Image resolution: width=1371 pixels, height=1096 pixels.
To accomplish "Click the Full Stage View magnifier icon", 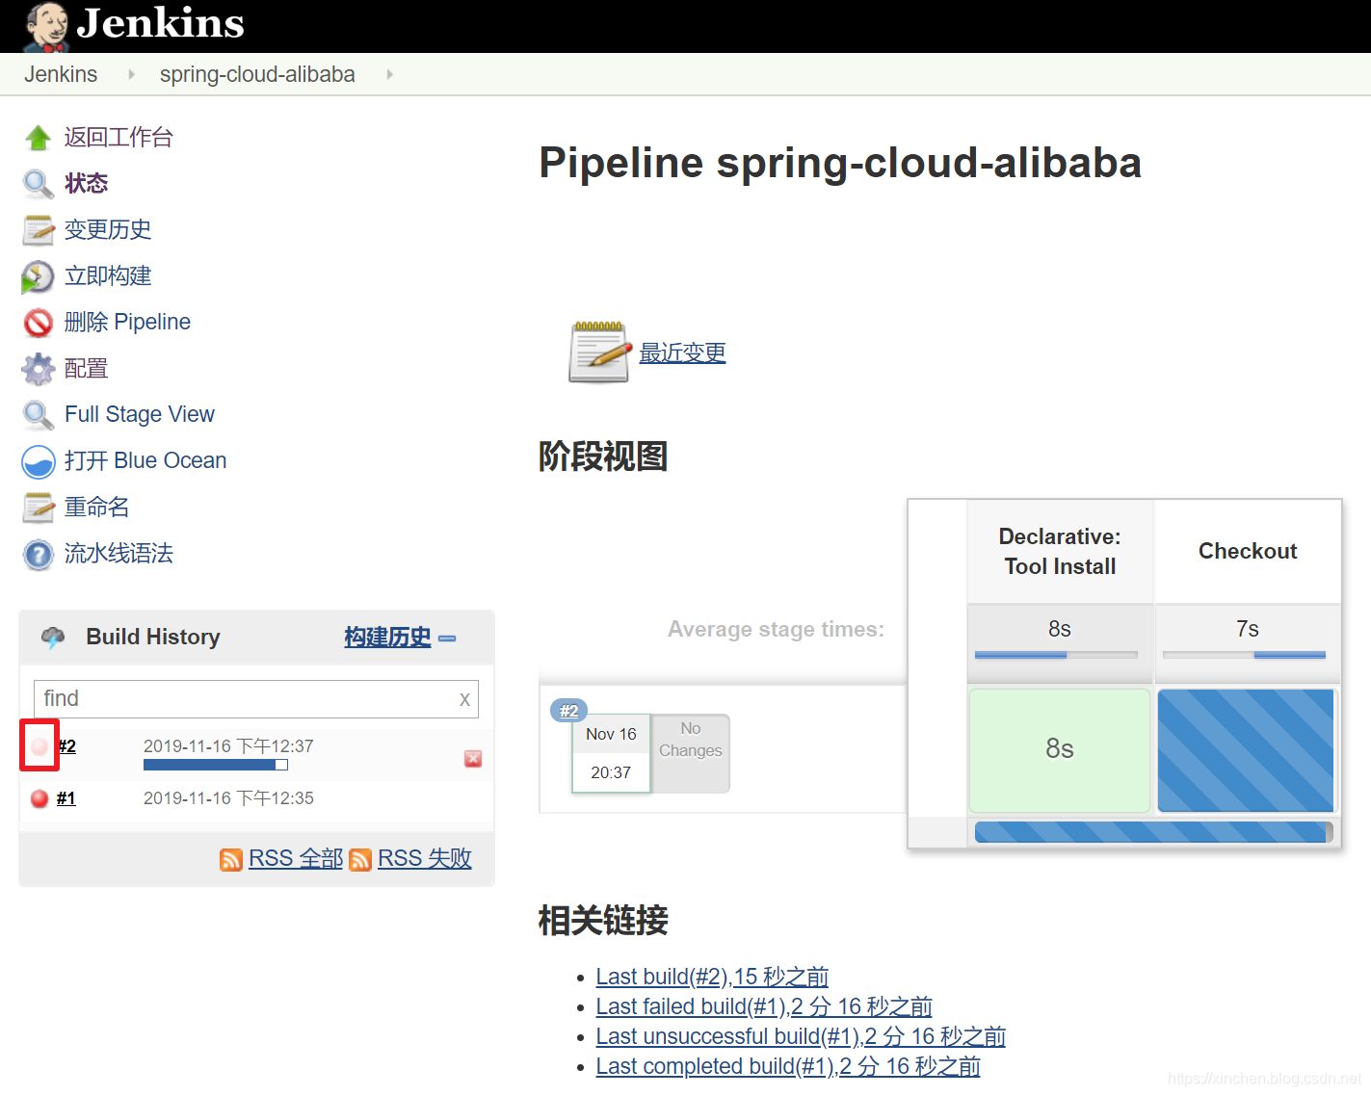I will (x=38, y=414).
